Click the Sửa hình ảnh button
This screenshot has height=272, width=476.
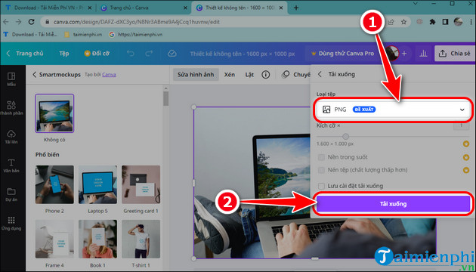coord(196,74)
